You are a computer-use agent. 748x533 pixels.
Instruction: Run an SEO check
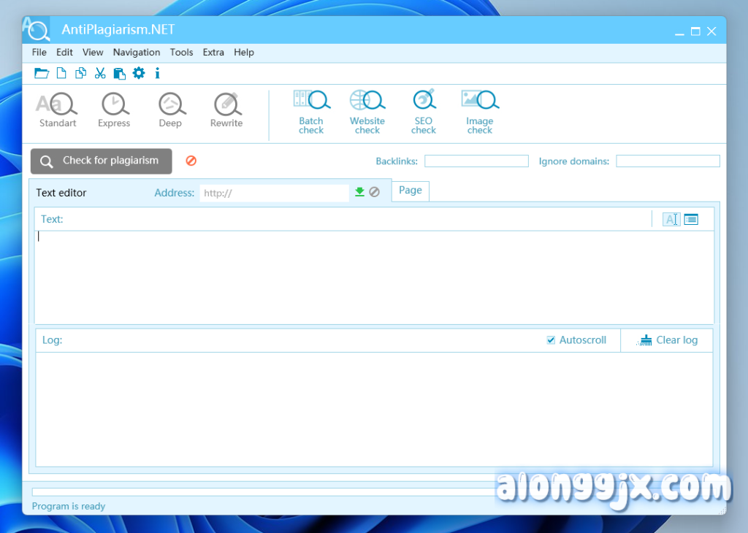click(423, 111)
